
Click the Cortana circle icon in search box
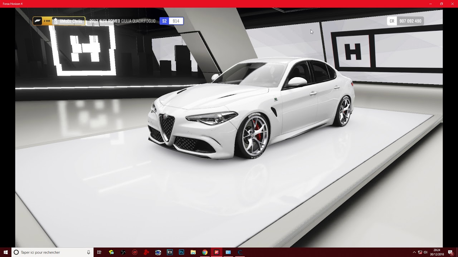pyautogui.click(x=16, y=252)
